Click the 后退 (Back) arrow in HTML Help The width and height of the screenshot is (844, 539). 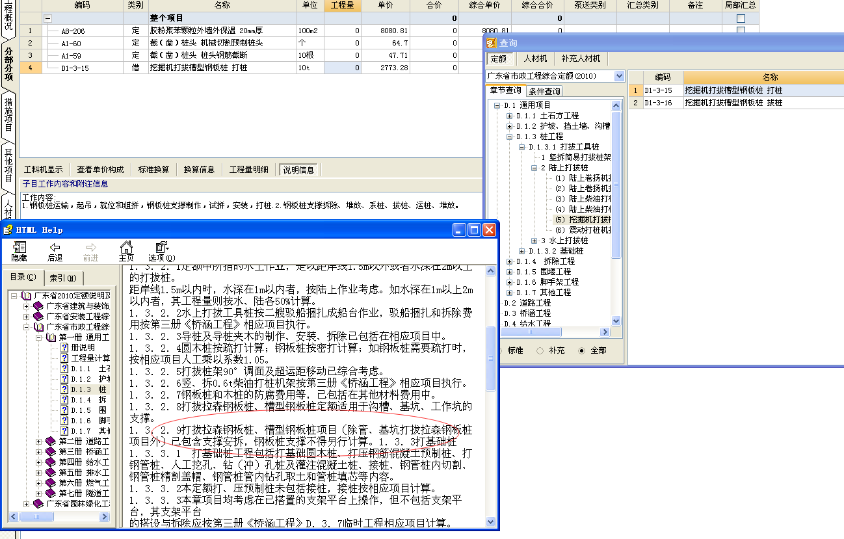pos(55,251)
